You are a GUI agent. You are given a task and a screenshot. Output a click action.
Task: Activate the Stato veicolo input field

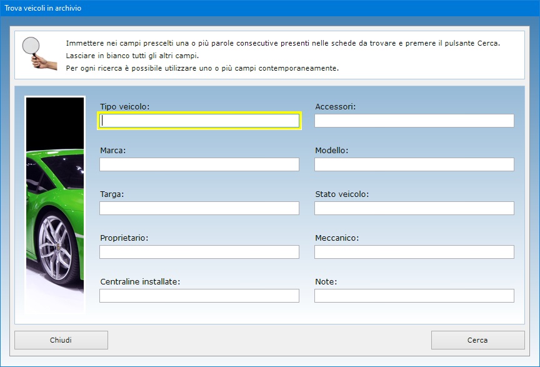click(414, 208)
